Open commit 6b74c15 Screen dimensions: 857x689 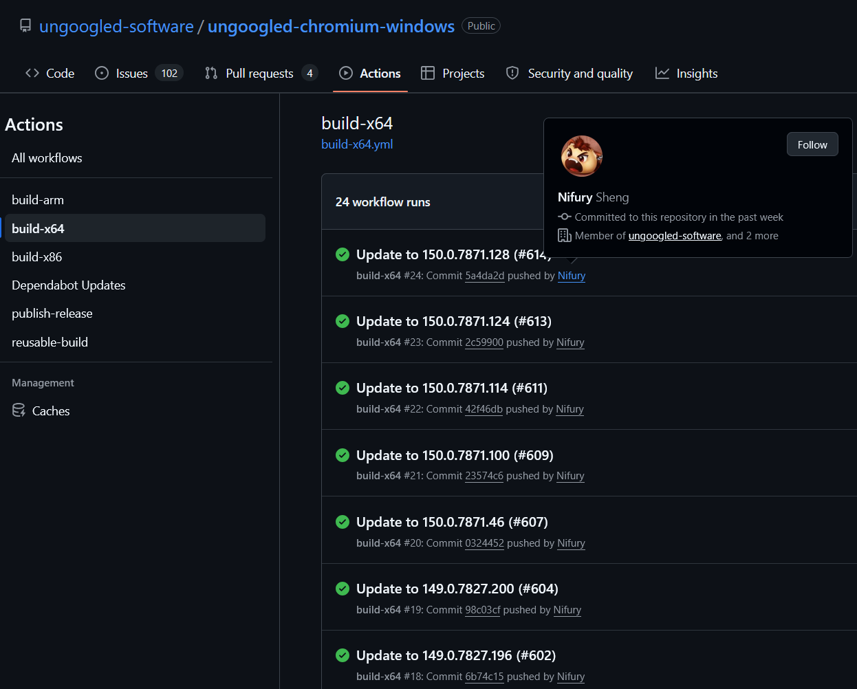click(x=484, y=677)
